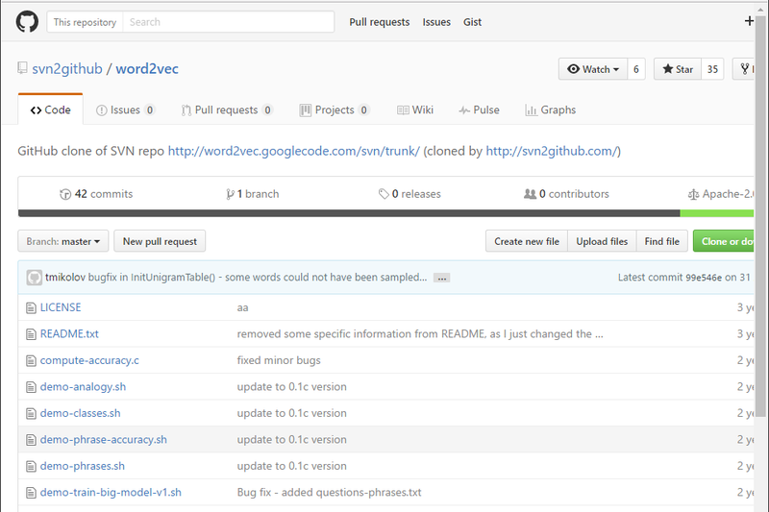Open the Branch: master dropdown

coord(63,241)
